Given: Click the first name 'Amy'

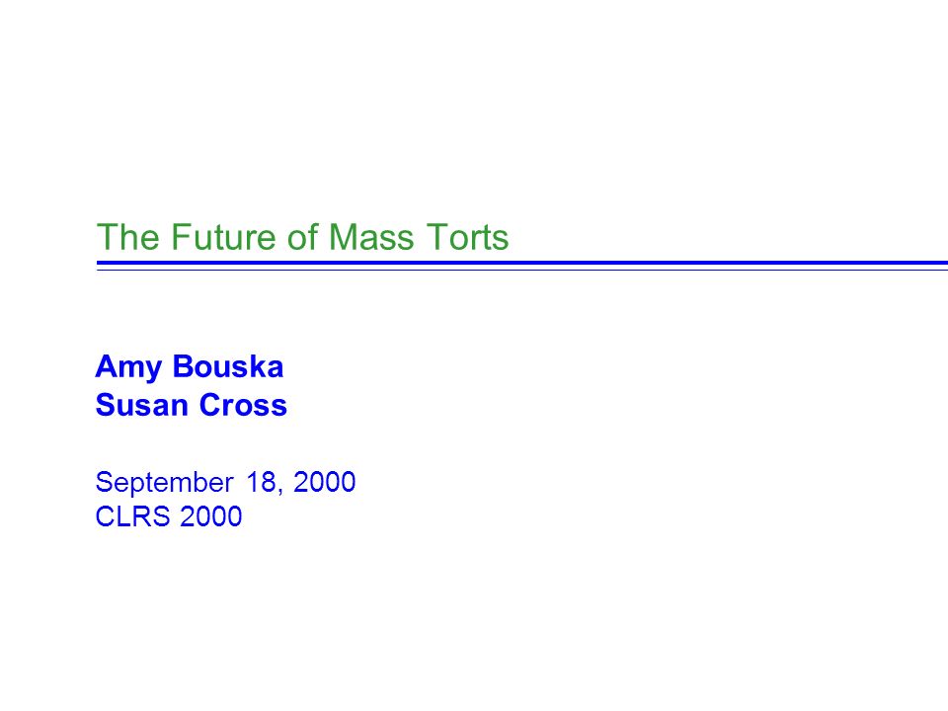Looking at the screenshot, I should (128, 367).
